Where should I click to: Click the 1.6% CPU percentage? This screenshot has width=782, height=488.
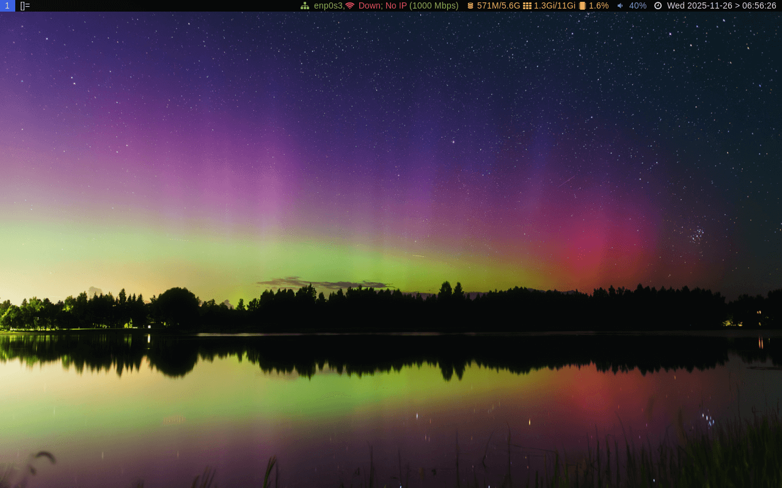599,5
